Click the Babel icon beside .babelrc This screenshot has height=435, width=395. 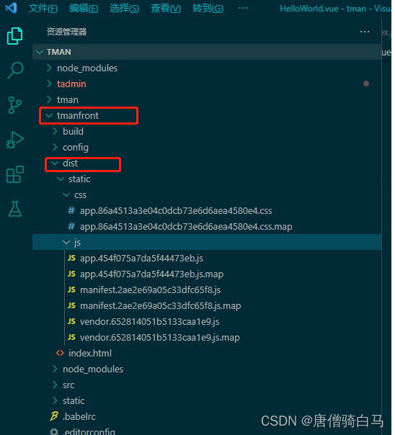54,416
